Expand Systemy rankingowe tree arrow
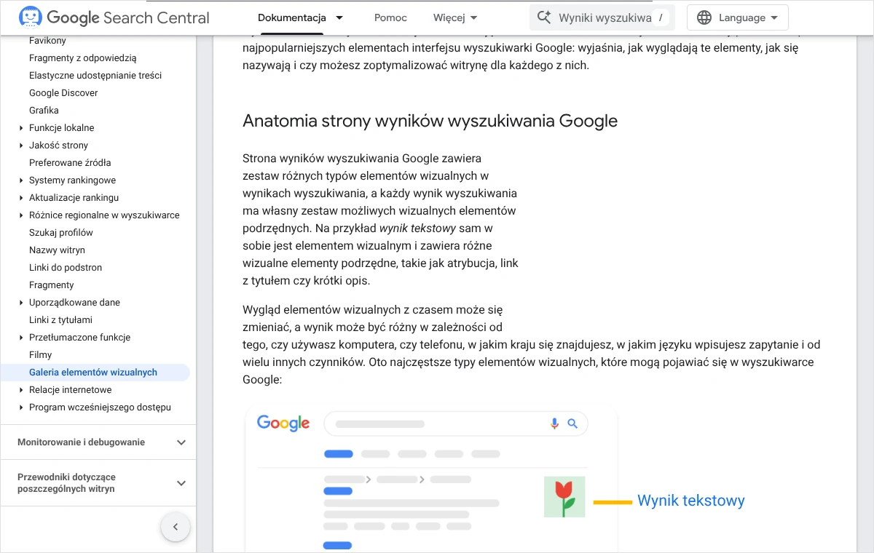 coord(22,180)
